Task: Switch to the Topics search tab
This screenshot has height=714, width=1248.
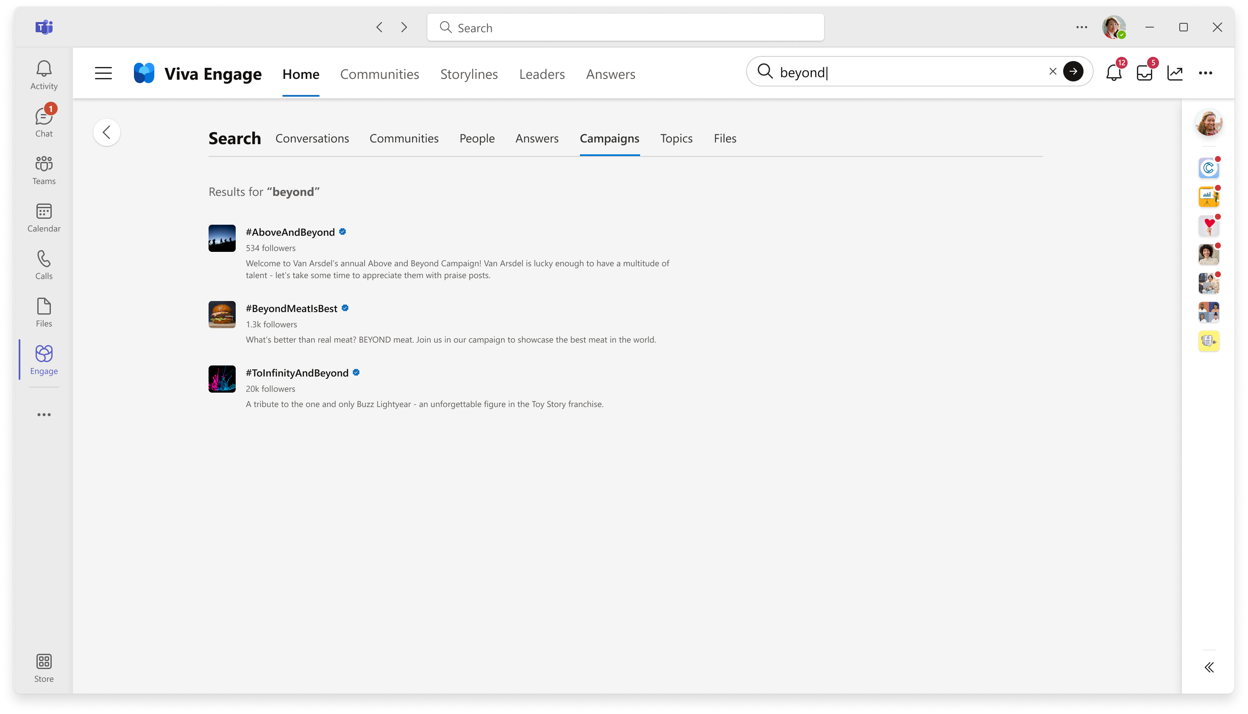Action: (676, 138)
